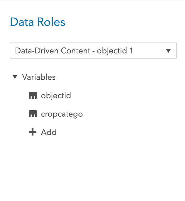This screenshot has width=185, height=201.
Task: Toggle the Variables disclosure arrow
Action: pos(15,77)
